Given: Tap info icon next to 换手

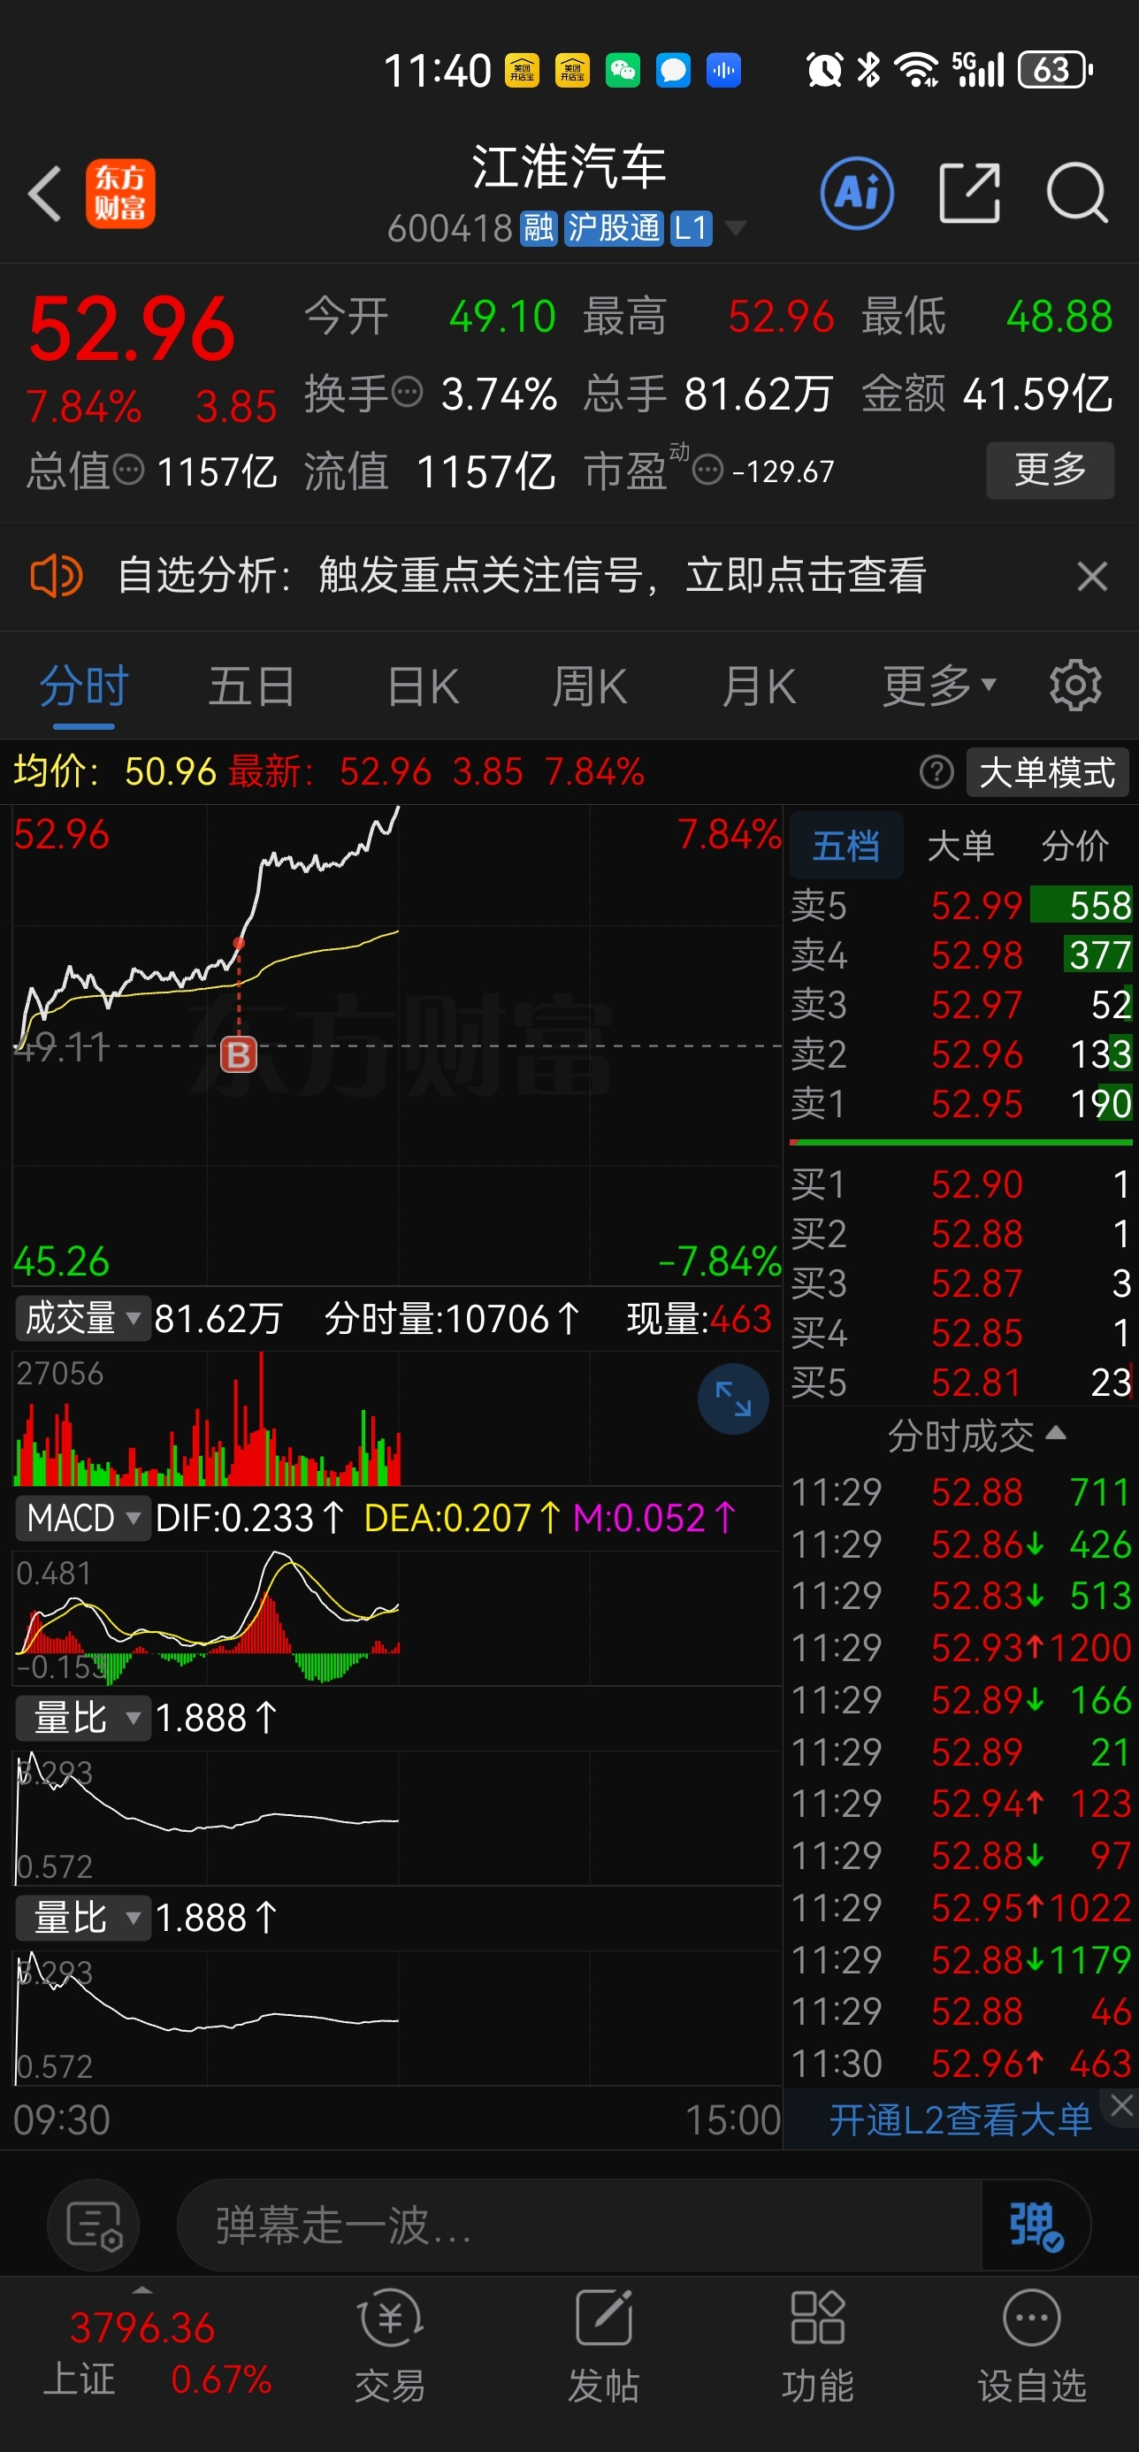Looking at the screenshot, I should 408,392.
